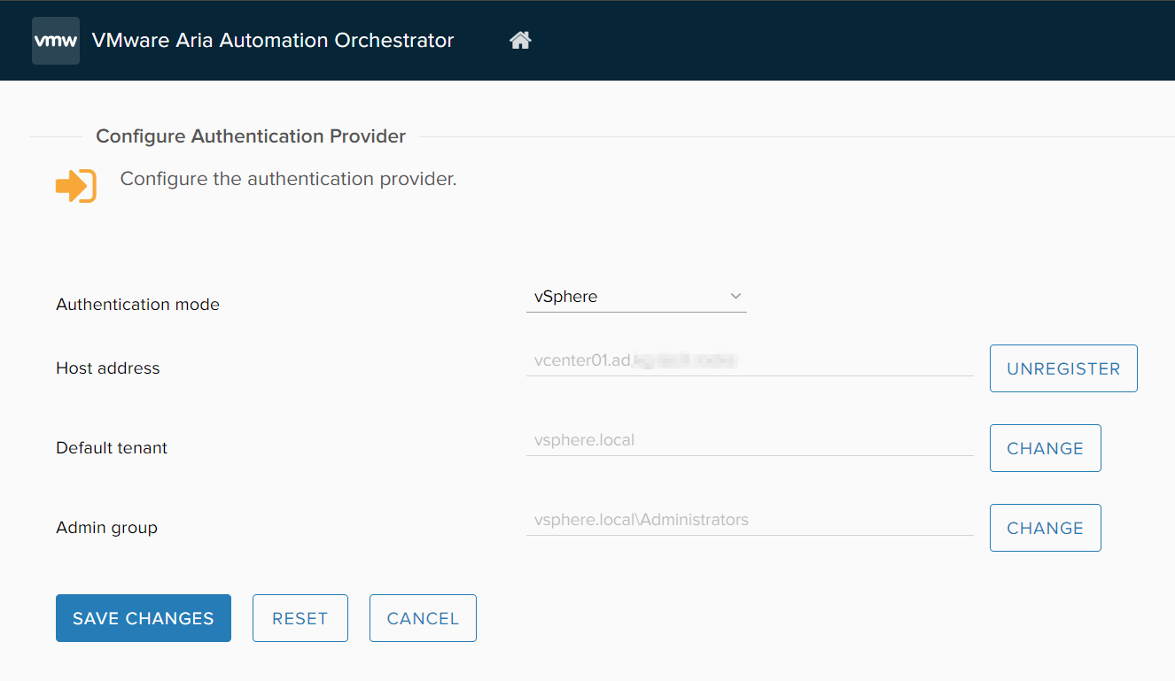Click the vSphere text in mode selector

point(566,297)
